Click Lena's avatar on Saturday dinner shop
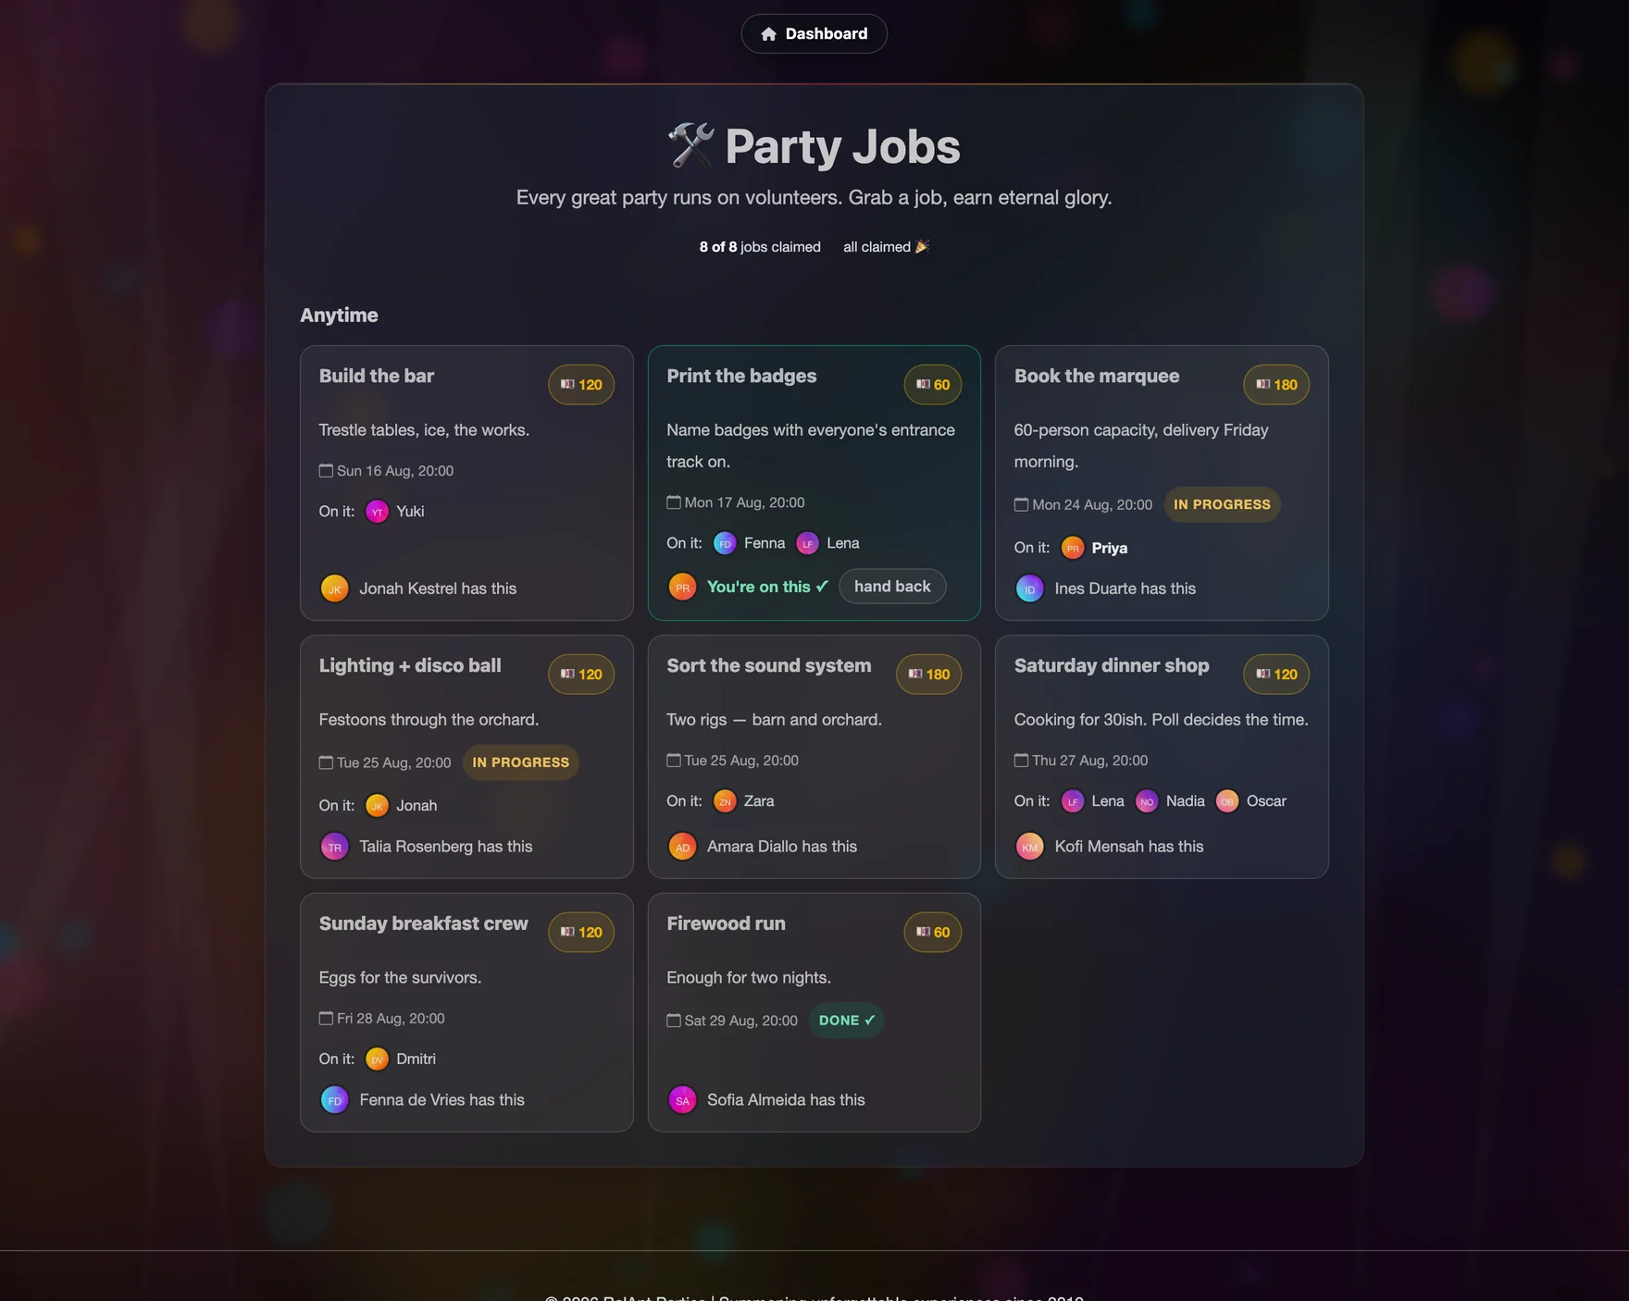 1072,801
